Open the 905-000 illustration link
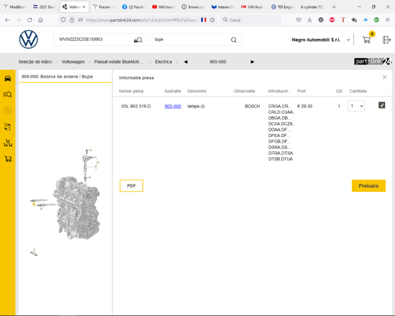Screen dimensions: 395x316 point(173,106)
